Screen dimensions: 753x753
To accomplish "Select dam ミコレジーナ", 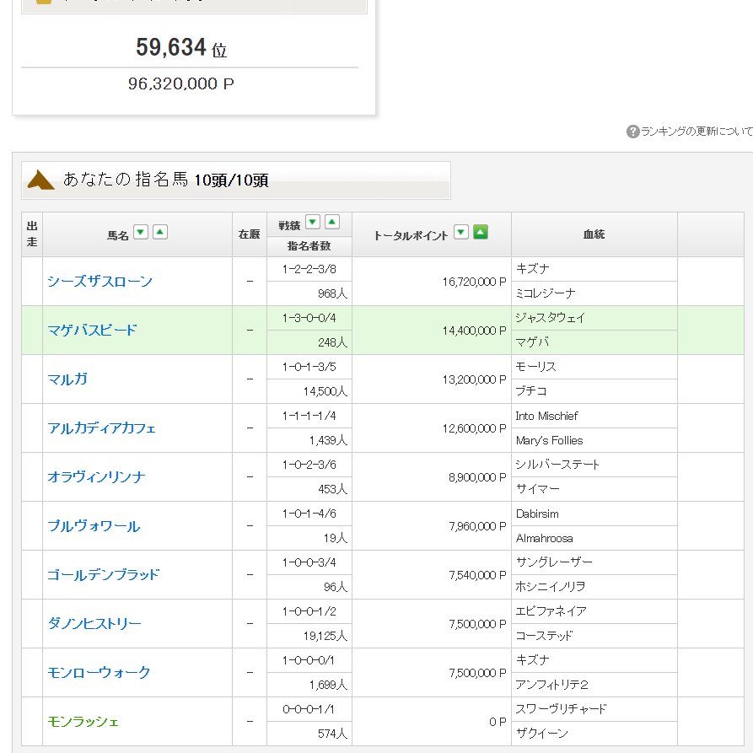I will pyautogui.click(x=545, y=293).
